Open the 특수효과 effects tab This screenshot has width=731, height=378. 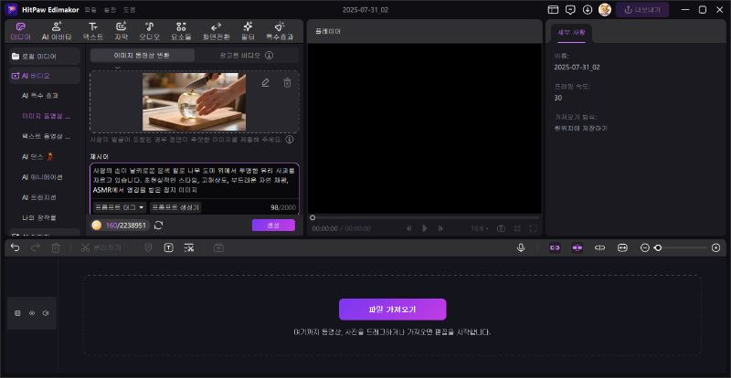[280, 31]
